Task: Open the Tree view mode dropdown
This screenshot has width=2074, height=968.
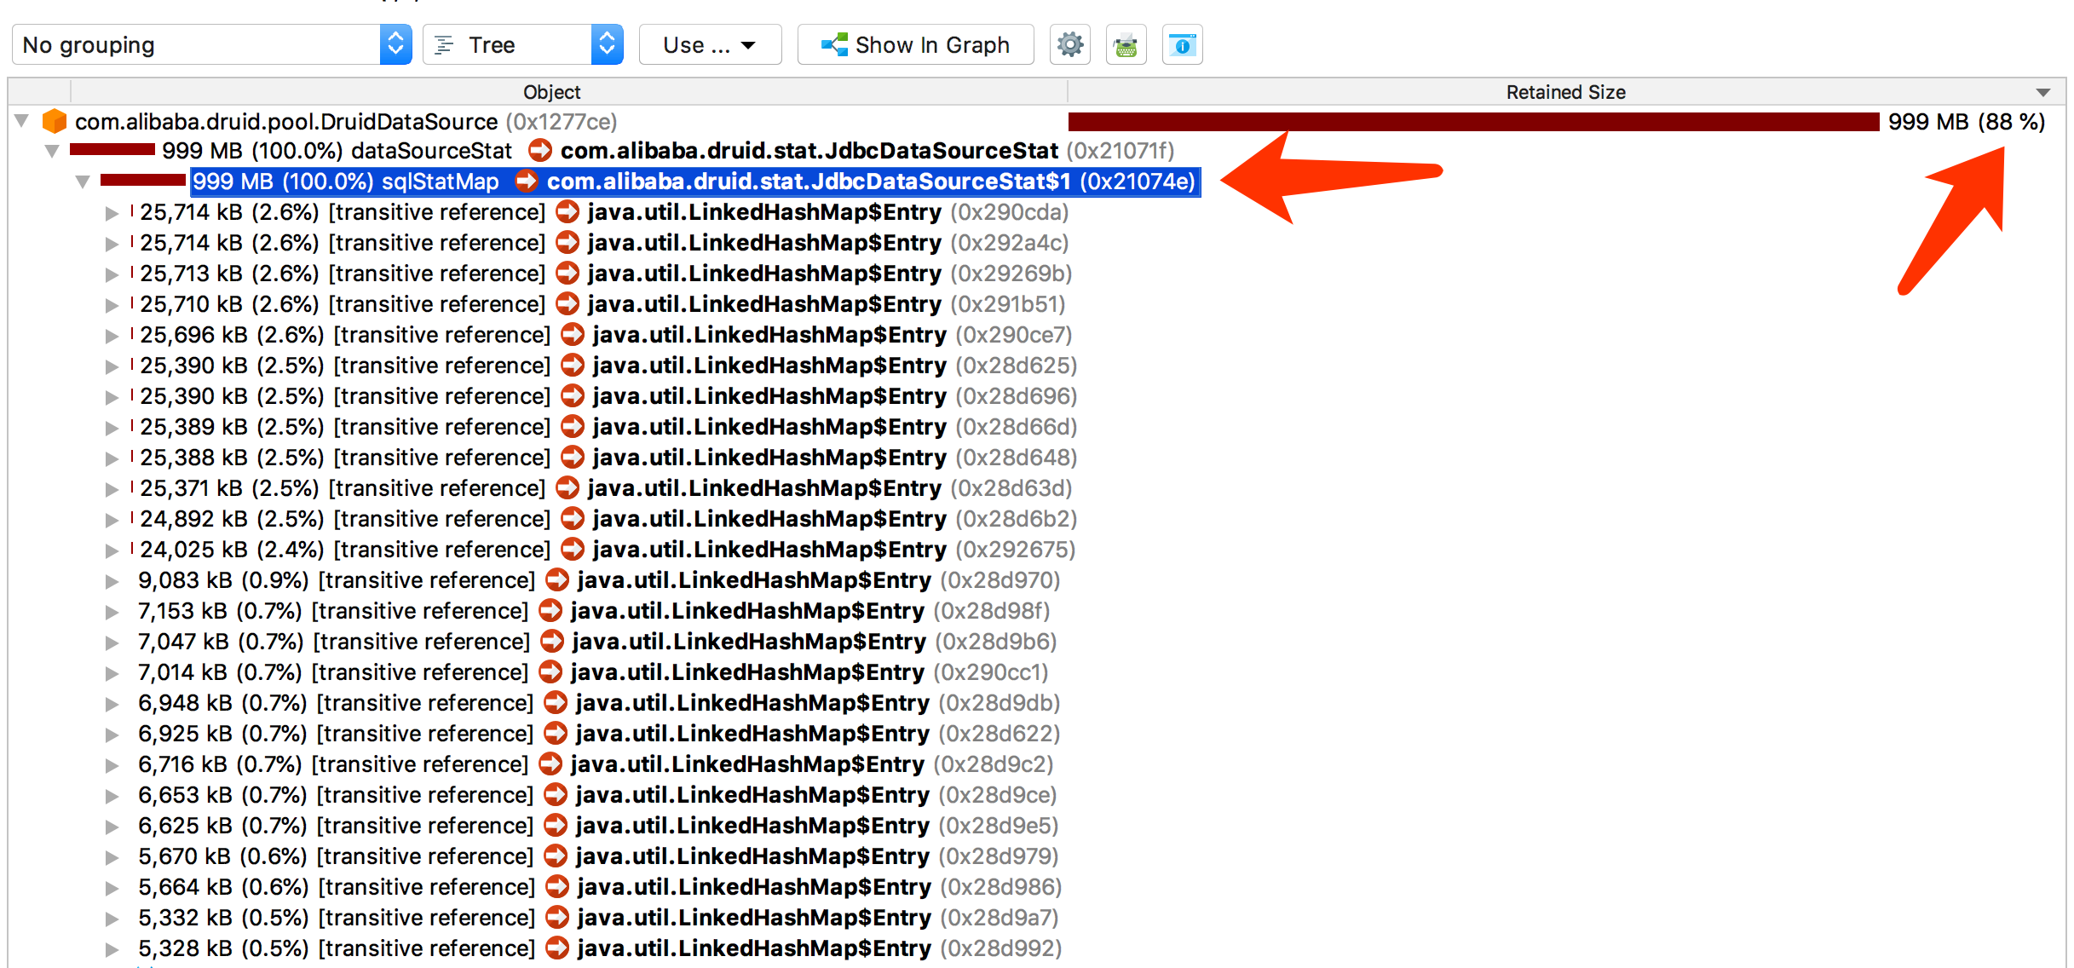Action: coord(522,44)
